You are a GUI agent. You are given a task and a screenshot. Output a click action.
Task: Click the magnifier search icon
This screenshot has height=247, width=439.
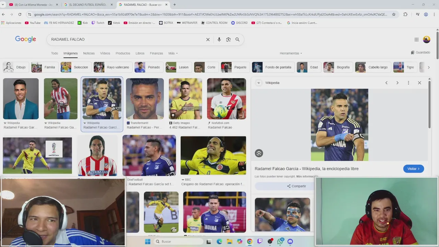237,39
